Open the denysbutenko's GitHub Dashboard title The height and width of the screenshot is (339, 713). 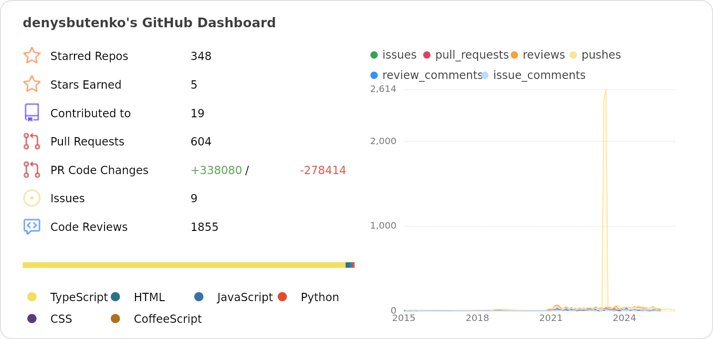pyautogui.click(x=149, y=22)
